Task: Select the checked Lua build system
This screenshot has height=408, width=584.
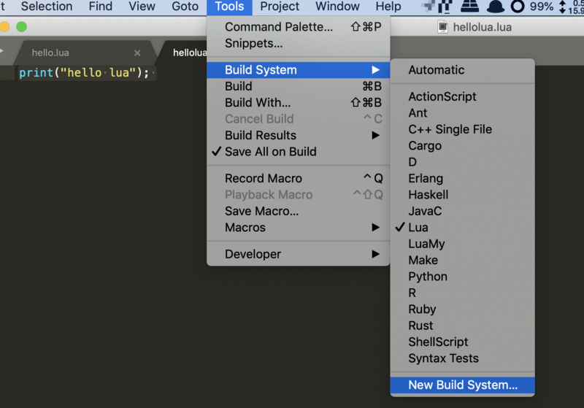Action: [x=462, y=228]
